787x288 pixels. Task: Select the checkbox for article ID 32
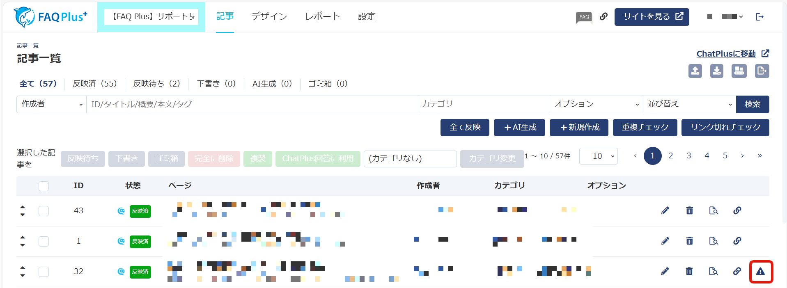pos(44,272)
